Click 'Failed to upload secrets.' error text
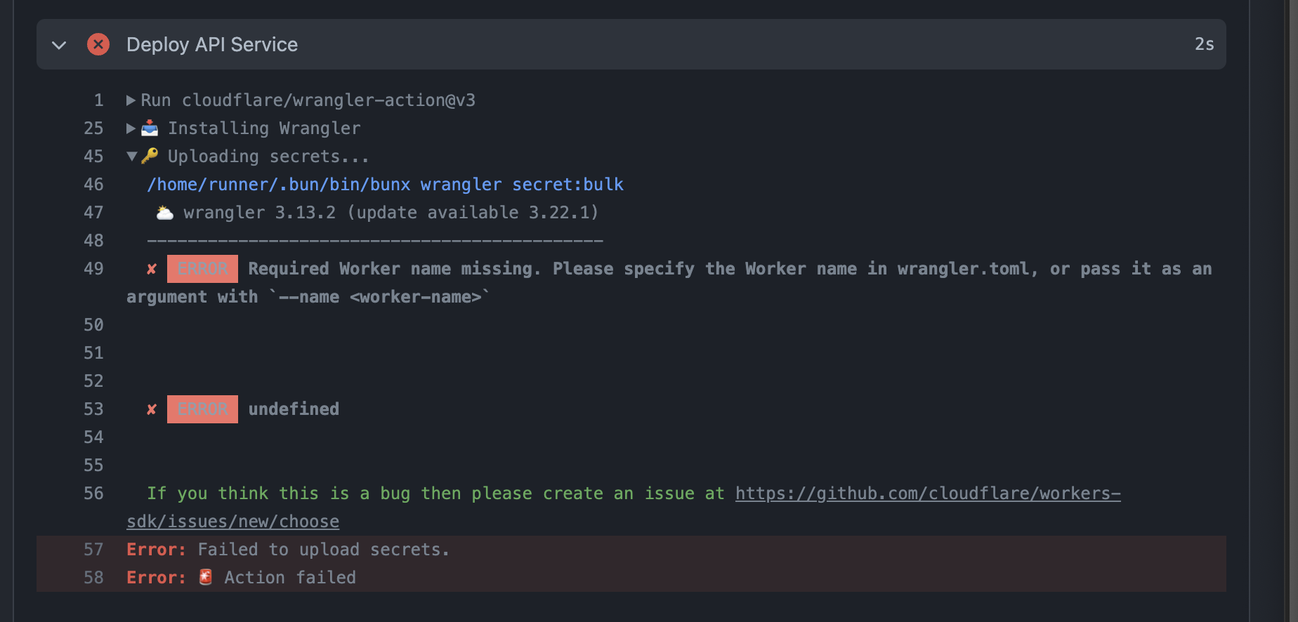The width and height of the screenshot is (1298, 622). [x=323, y=550]
